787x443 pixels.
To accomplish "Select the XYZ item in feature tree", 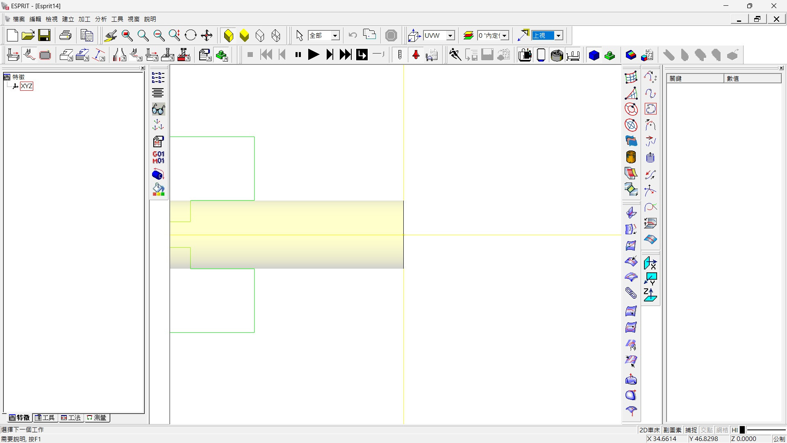I will (x=27, y=86).
